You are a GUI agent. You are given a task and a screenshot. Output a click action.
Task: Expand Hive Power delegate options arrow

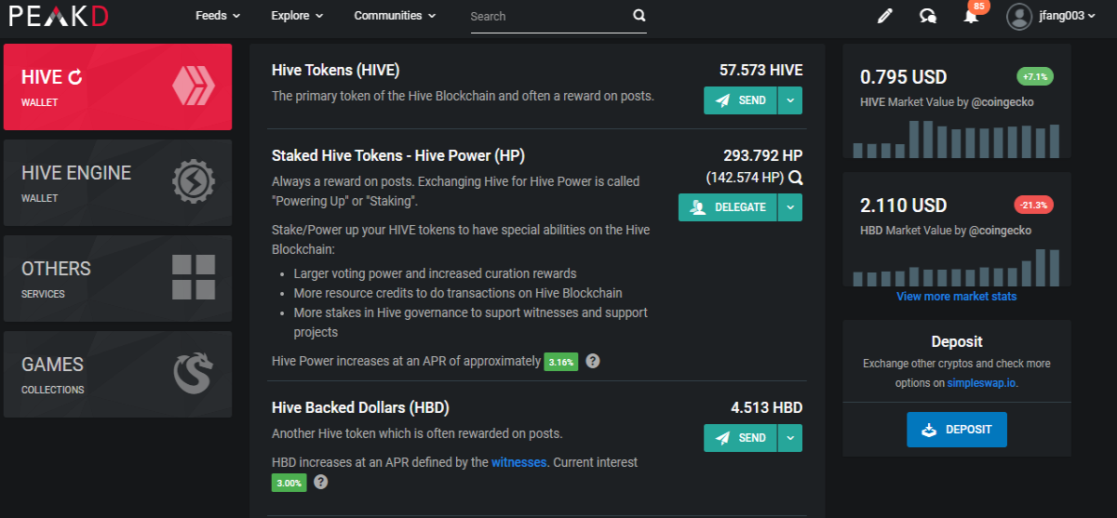click(789, 207)
